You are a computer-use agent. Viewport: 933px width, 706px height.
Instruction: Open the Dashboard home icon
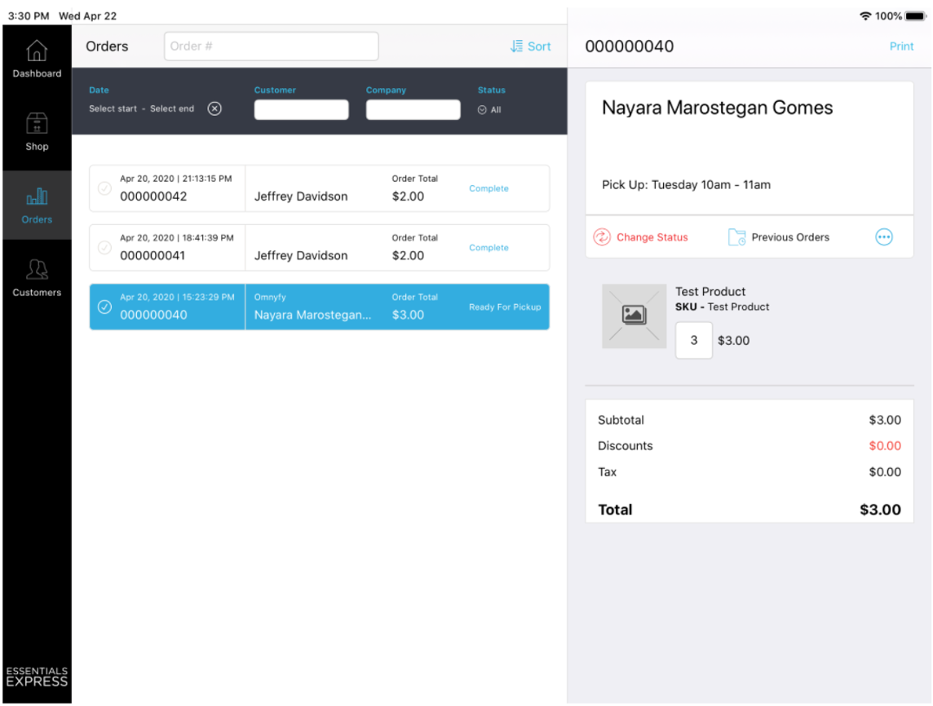point(37,51)
